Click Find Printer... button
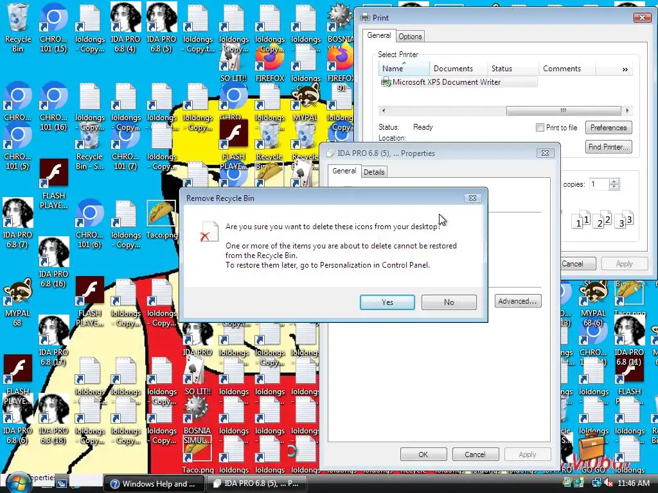The height and width of the screenshot is (493, 658). click(x=608, y=147)
